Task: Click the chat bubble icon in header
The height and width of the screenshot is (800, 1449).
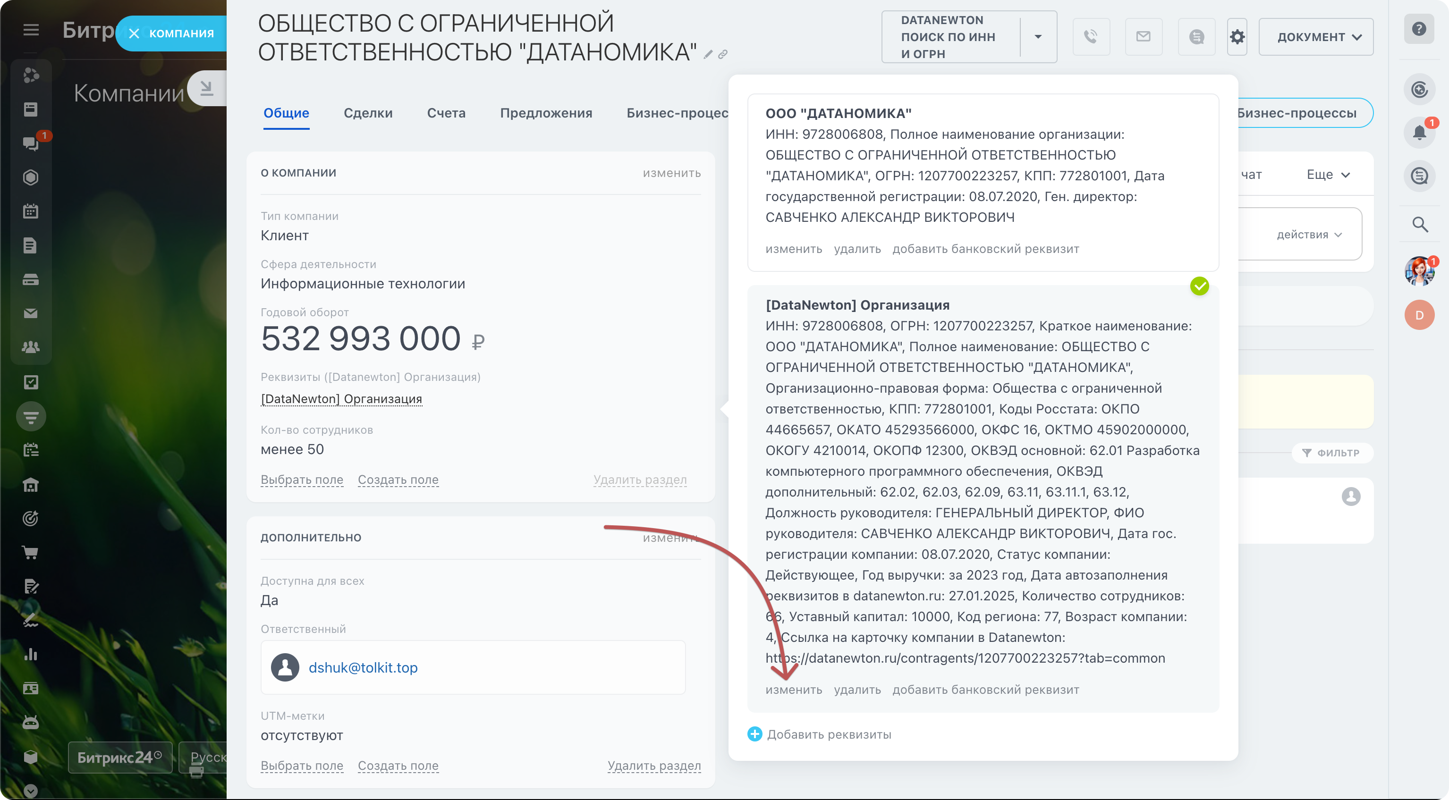Action: pyautogui.click(x=1196, y=37)
